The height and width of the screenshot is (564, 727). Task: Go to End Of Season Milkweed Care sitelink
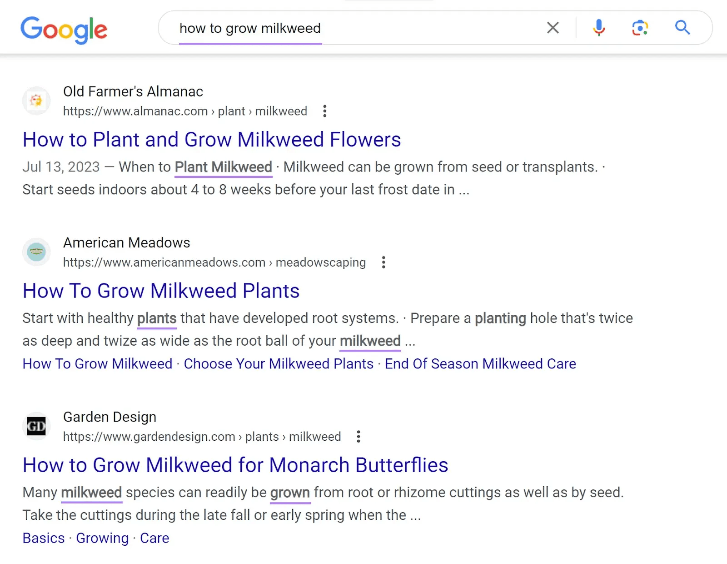point(480,364)
